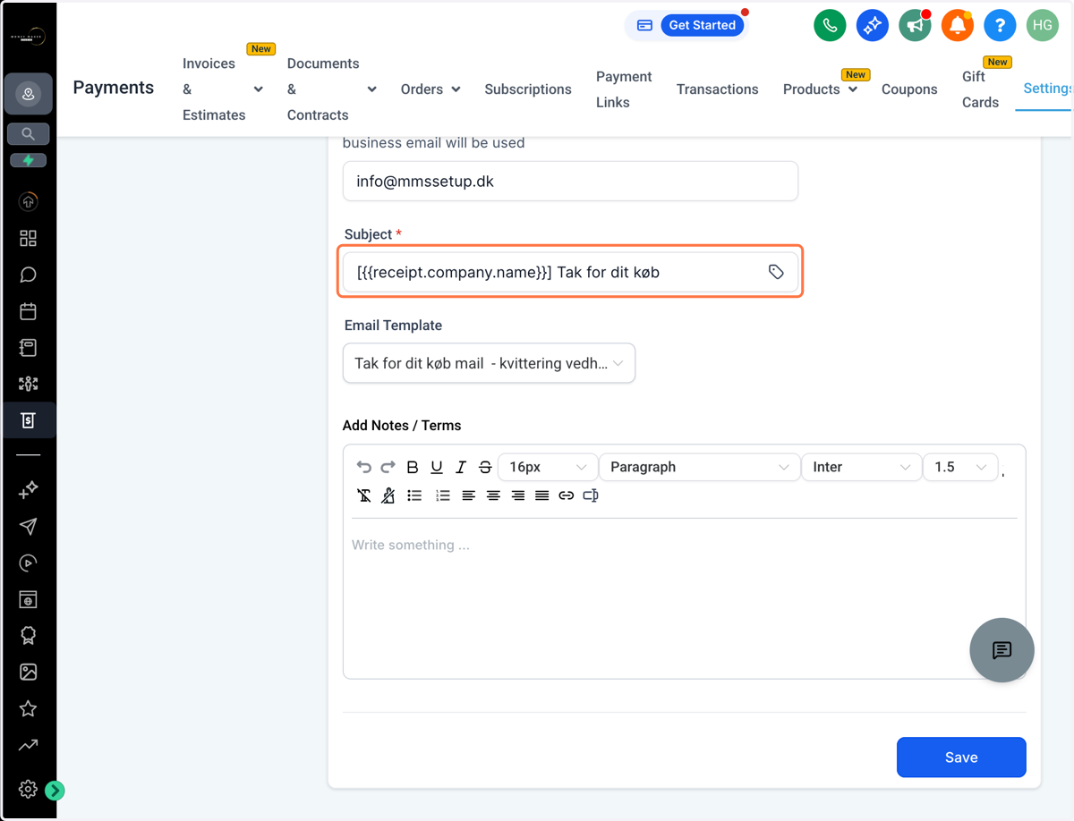Open the HG user avatar menu
The width and height of the screenshot is (1074, 821).
(x=1042, y=25)
